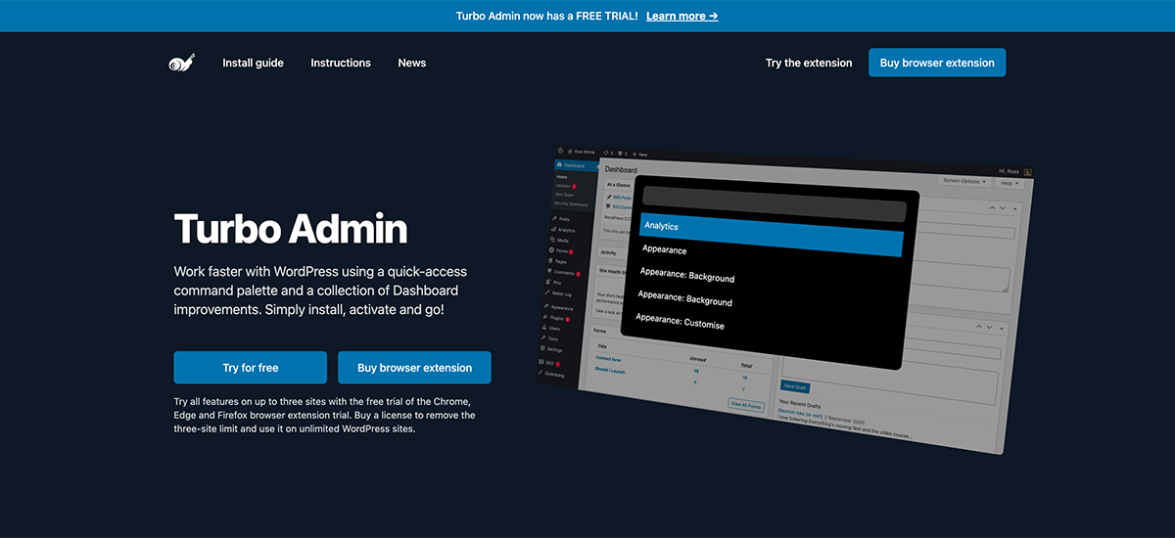1175x538 pixels.
Task: Click the WordPress logo in admin bar
Action: 561,152
